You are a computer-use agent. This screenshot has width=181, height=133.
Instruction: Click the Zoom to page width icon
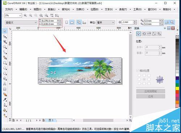point(52,15)
